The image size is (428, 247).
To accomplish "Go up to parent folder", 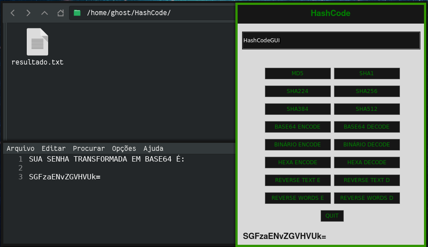I will [x=45, y=13].
